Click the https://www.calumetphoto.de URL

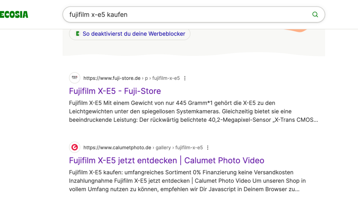[x=117, y=148]
